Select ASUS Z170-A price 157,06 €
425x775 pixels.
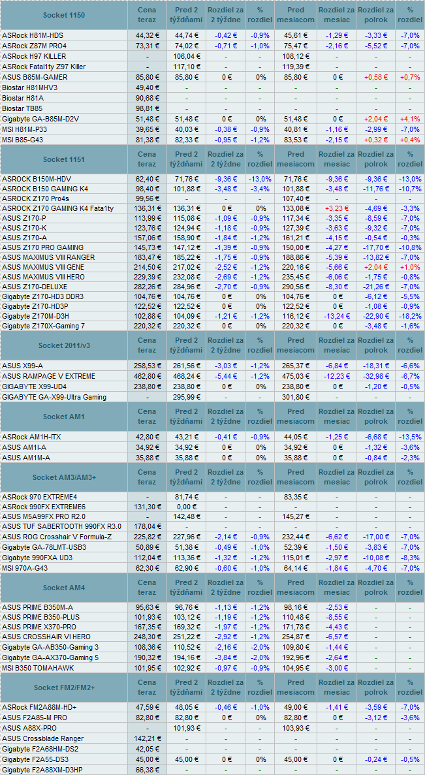point(147,238)
